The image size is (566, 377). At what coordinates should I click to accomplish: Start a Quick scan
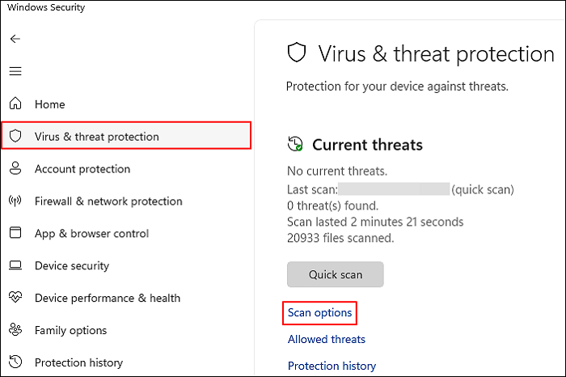[x=335, y=274]
